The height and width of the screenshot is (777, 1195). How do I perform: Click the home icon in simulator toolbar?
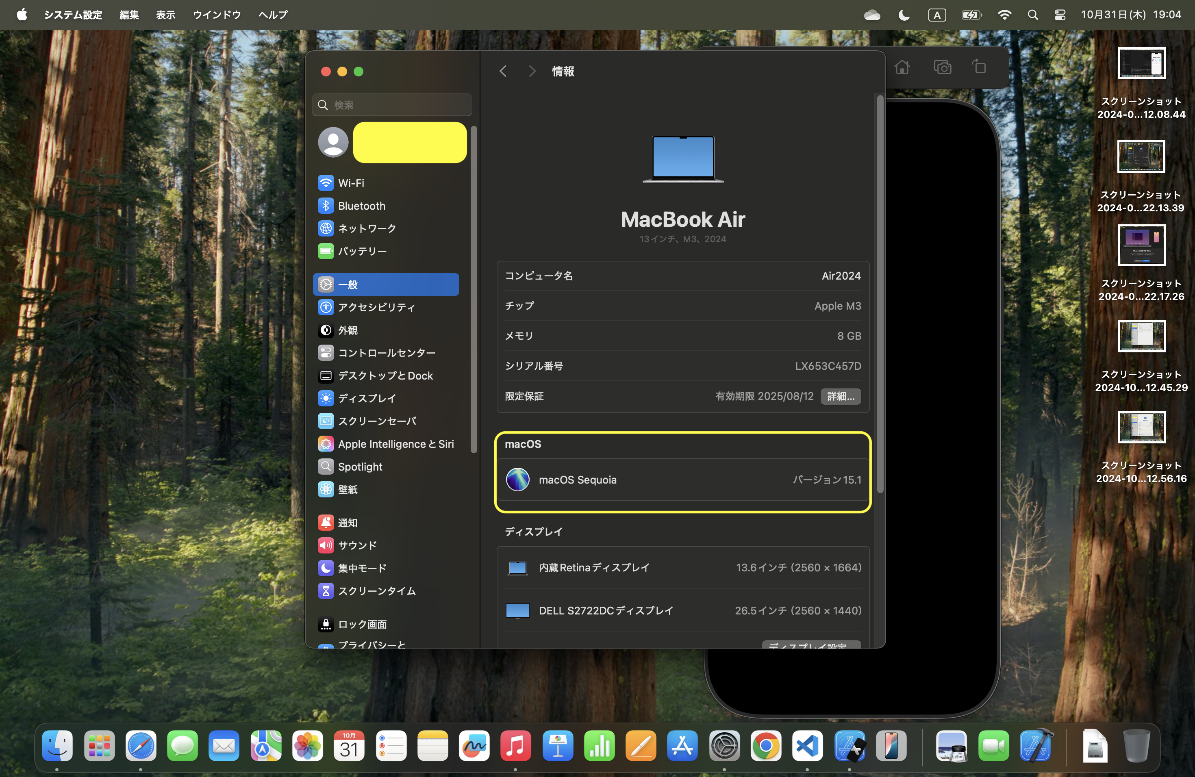(902, 67)
